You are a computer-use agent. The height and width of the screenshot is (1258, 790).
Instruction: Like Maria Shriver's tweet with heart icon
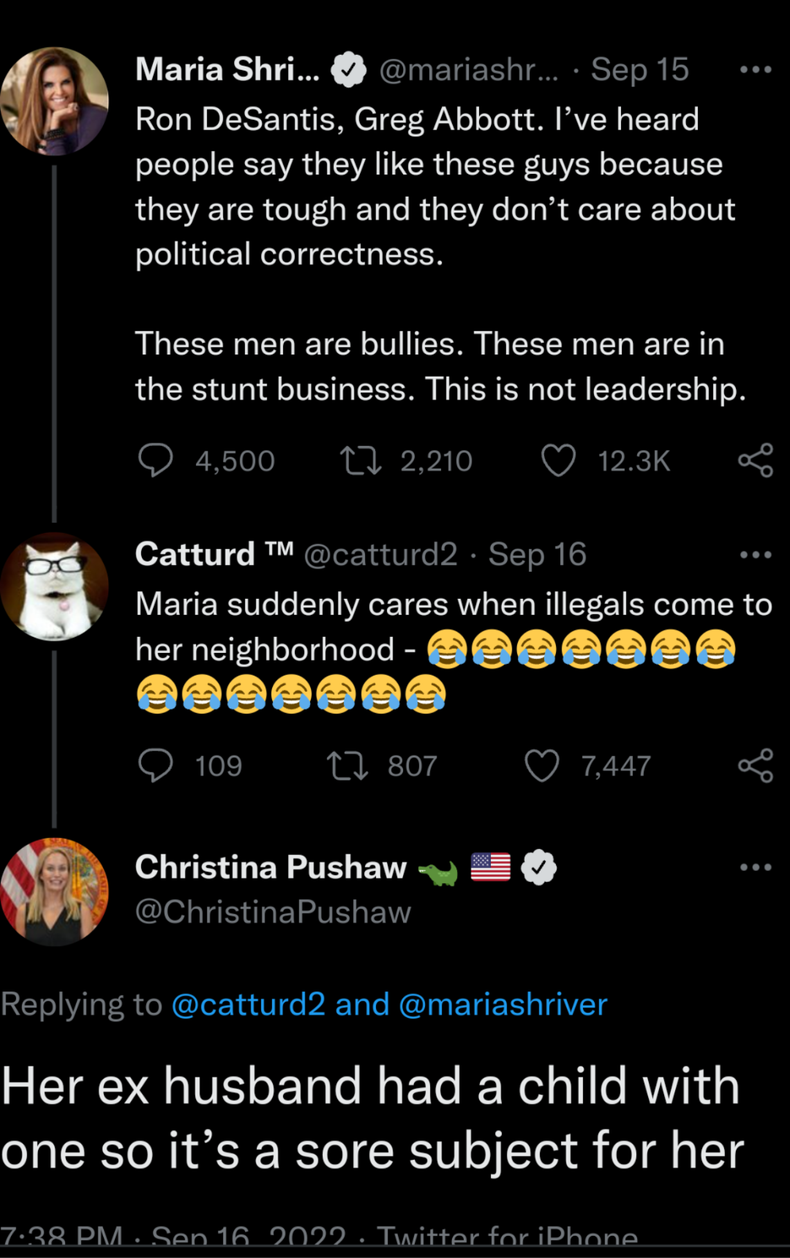pos(558,460)
